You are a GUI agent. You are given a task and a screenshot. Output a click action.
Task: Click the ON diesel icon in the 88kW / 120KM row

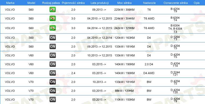(52, 91)
